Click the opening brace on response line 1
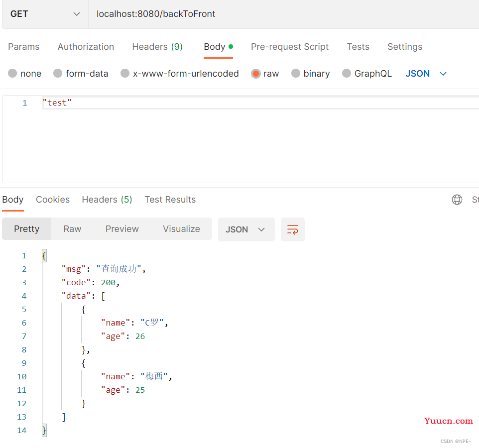479x448 pixels. tap(44, 255)
